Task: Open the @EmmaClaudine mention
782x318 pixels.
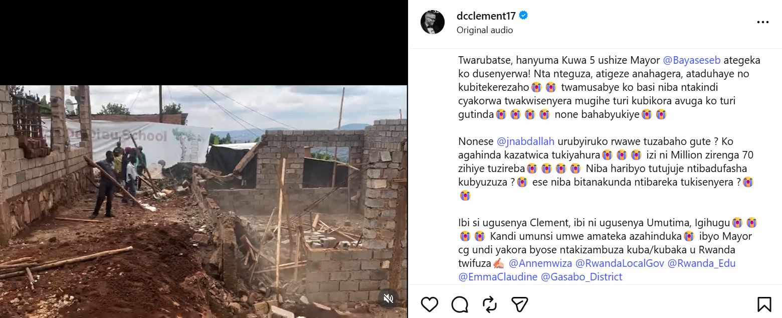Action: [x=498, y=277]
